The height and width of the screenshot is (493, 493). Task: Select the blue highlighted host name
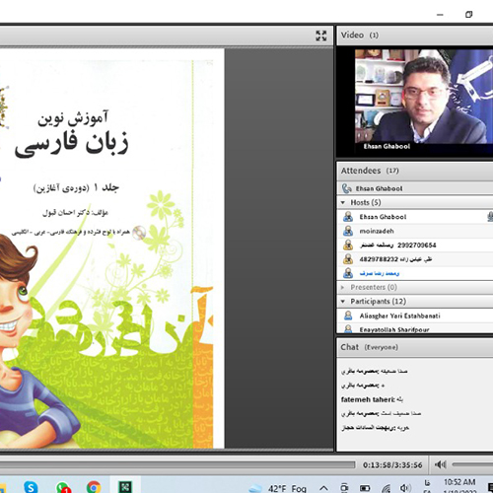click(380, 273)
